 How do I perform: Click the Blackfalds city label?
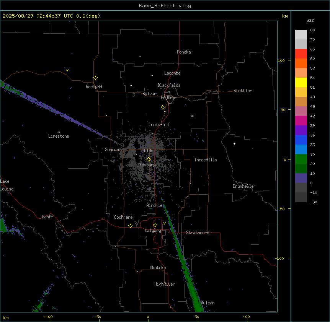point(169,85)
